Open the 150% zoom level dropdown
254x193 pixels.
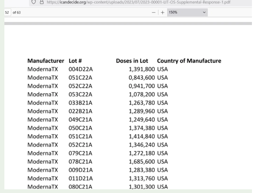[187, 12]
